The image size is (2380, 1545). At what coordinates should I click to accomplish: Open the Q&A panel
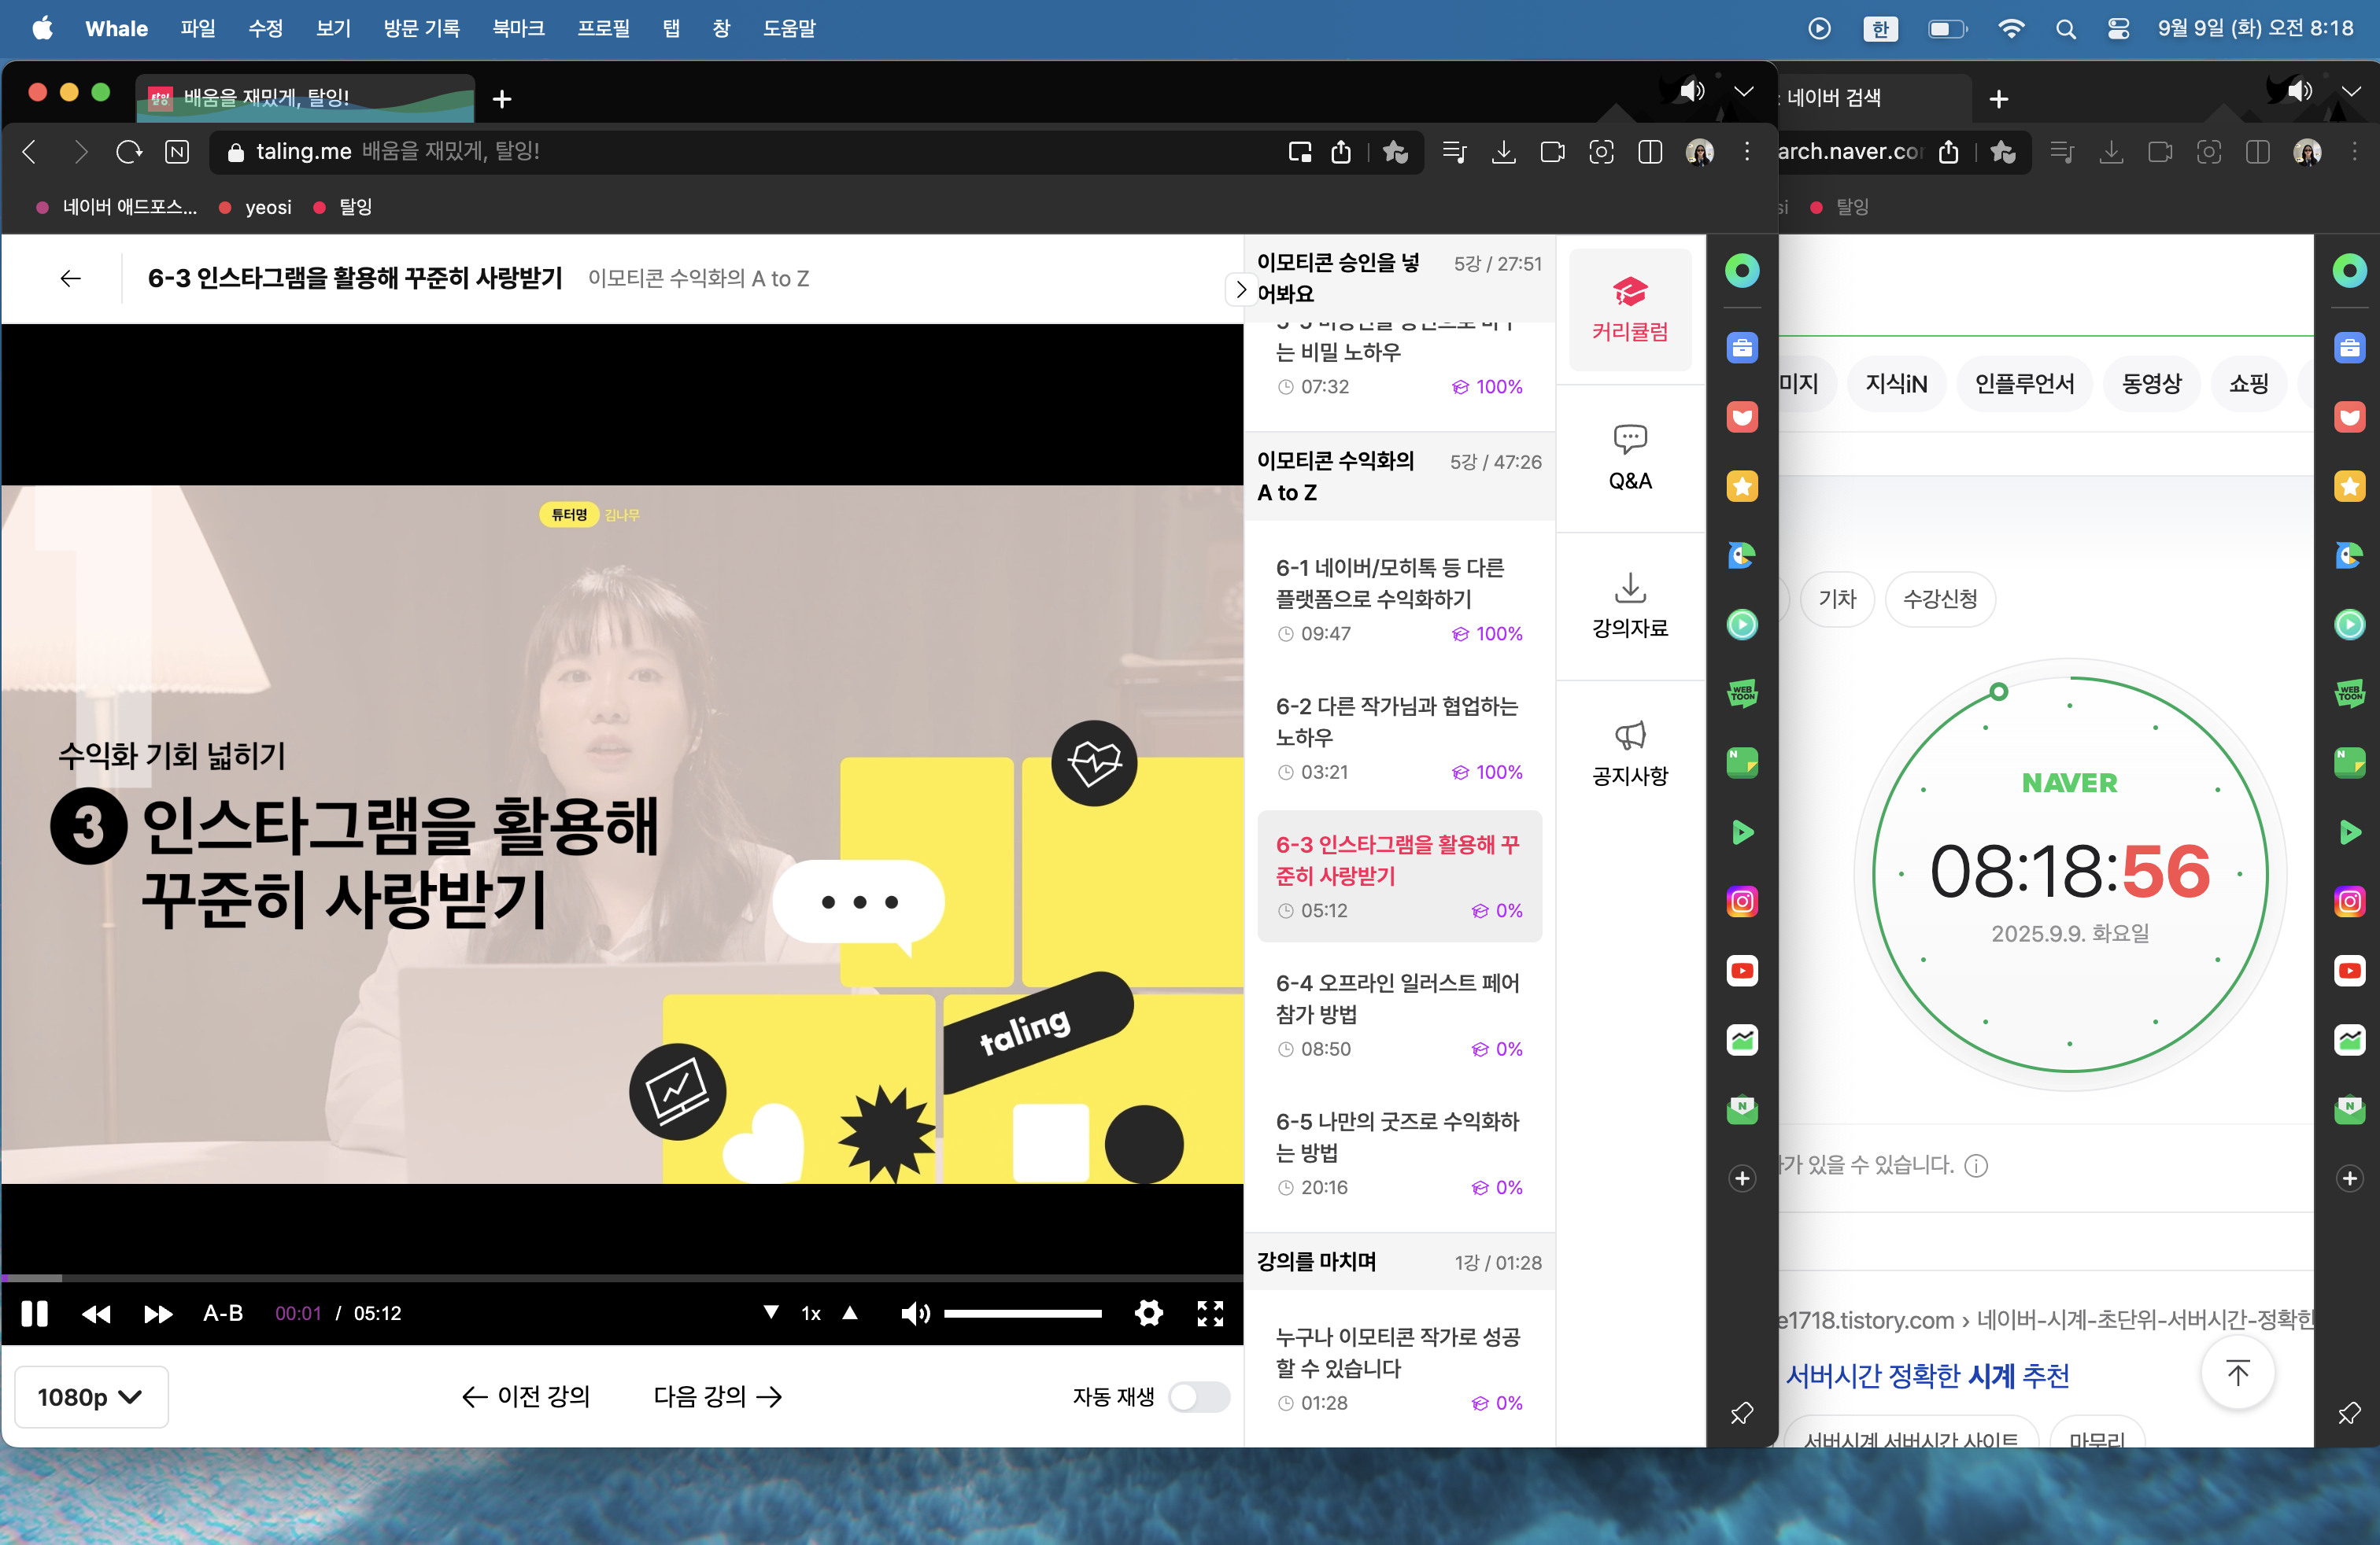pyautogui.click(x=1629, y=458)
